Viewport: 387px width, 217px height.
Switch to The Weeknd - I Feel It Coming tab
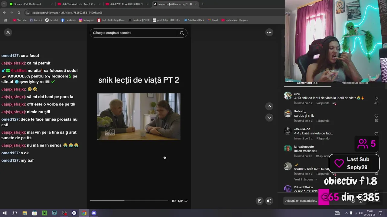[79, 4]
